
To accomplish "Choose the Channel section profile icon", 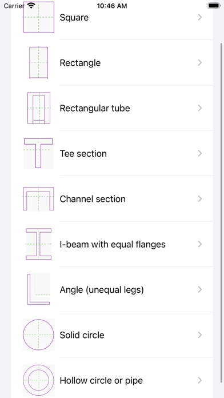I will pos(38,199).
